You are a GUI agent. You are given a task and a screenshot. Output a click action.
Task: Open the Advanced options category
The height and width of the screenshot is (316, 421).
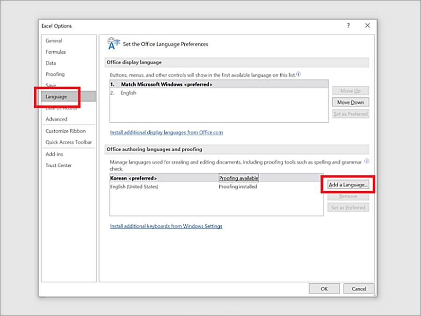tap(57, 119)
